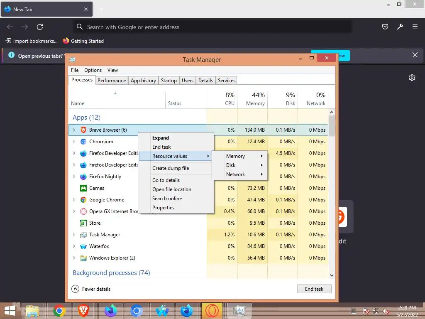The height and width of the screenshot is (319, 425).
Task: Switch to the Performance tab
Action: tap(112, 81)
